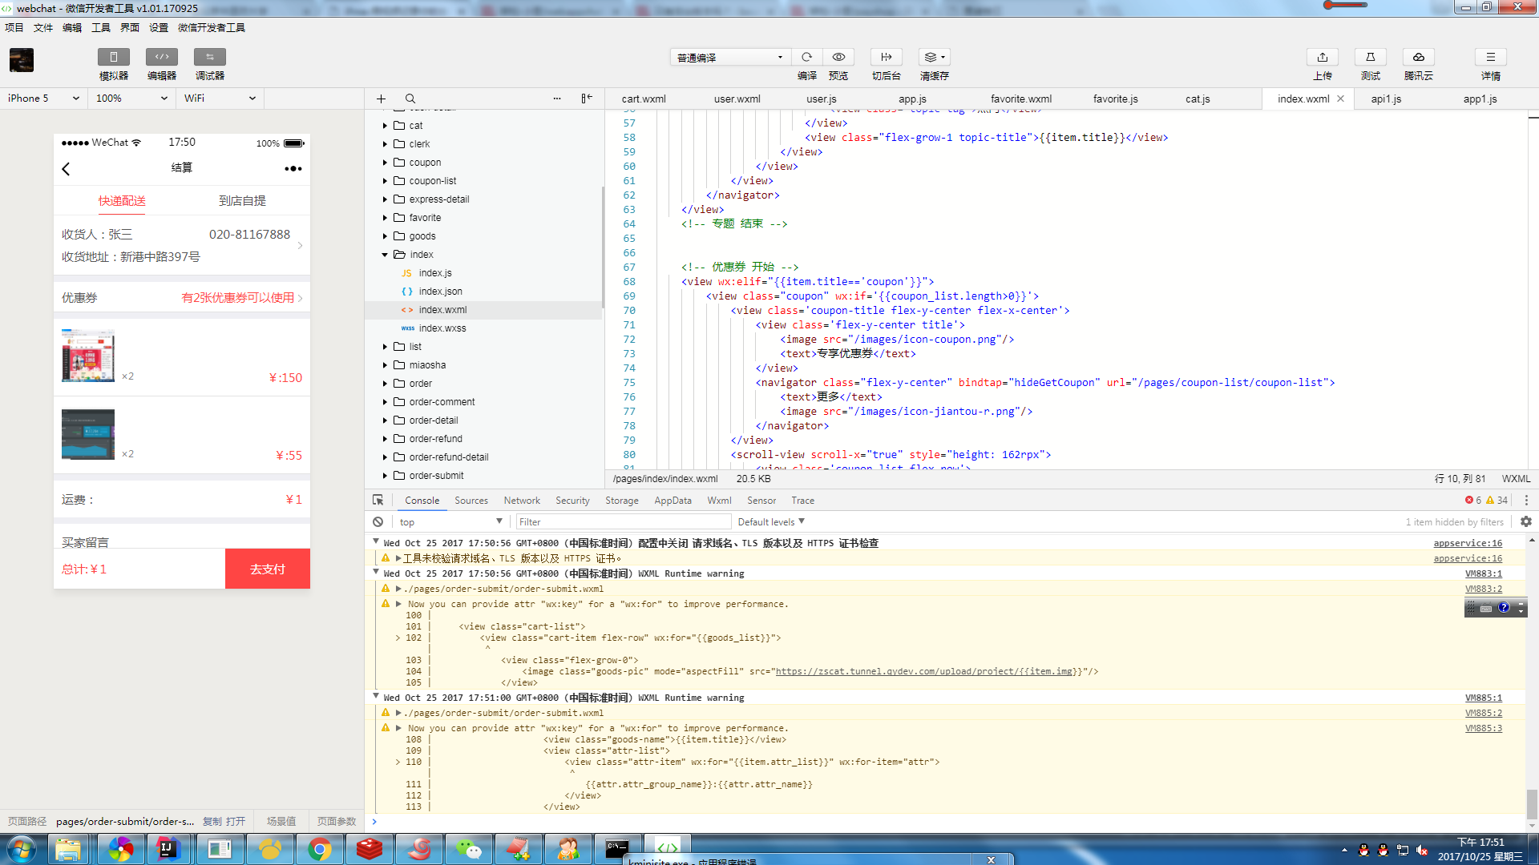The width and height of the screenshot is (1539, 865).
Task: Switch to app.js editor tab
Action: pyautogui.click(x=912, y=99)
